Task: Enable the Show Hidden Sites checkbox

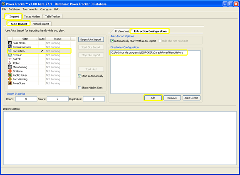Action: [x=79, y=88]
